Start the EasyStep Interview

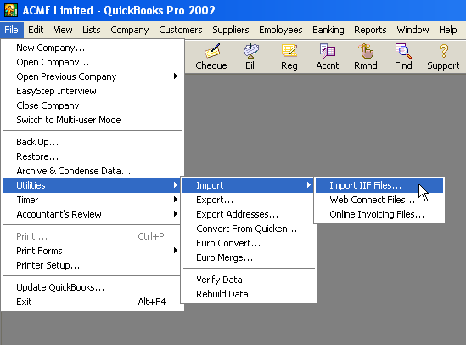tap(93, 91)
